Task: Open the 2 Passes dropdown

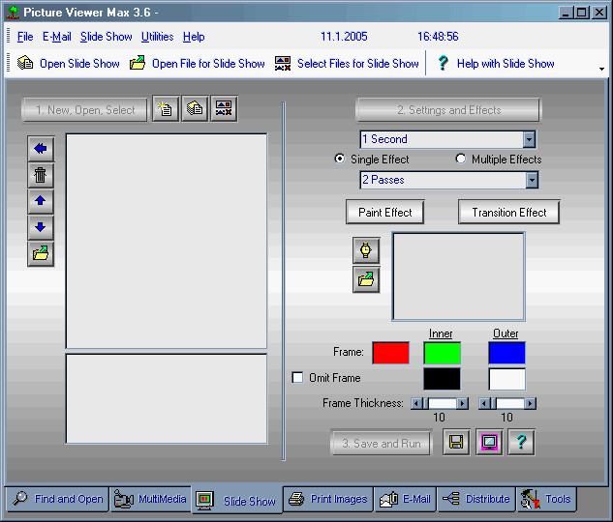Action: (x=532, y=180)
